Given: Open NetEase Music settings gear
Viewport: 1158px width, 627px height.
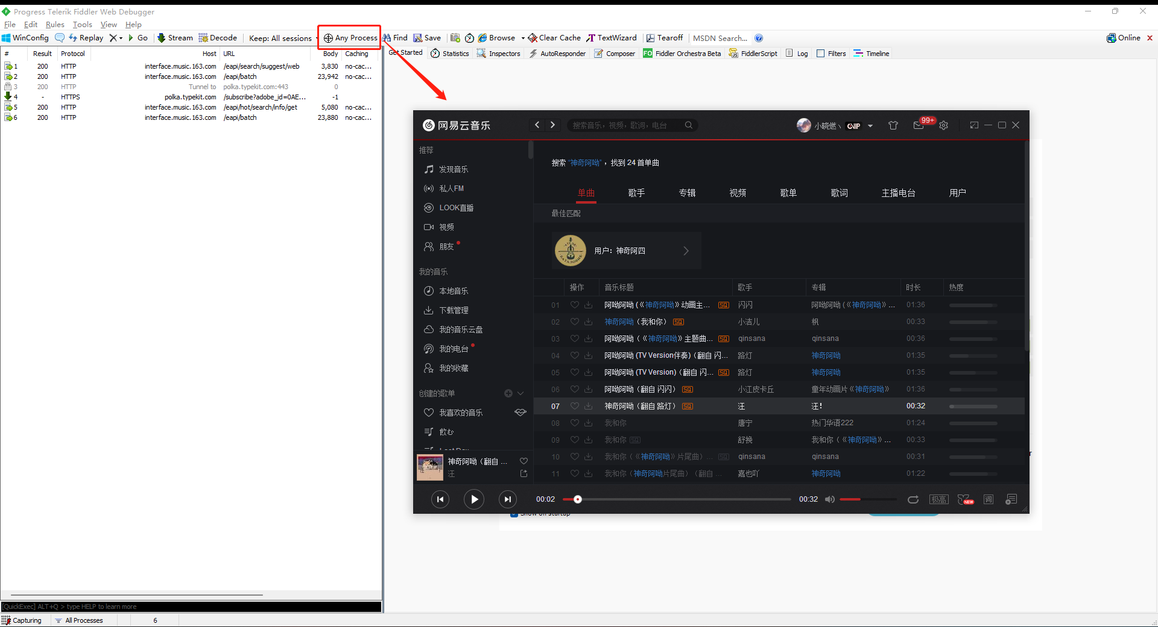Looking at the screenshot, I should point(944,125).
